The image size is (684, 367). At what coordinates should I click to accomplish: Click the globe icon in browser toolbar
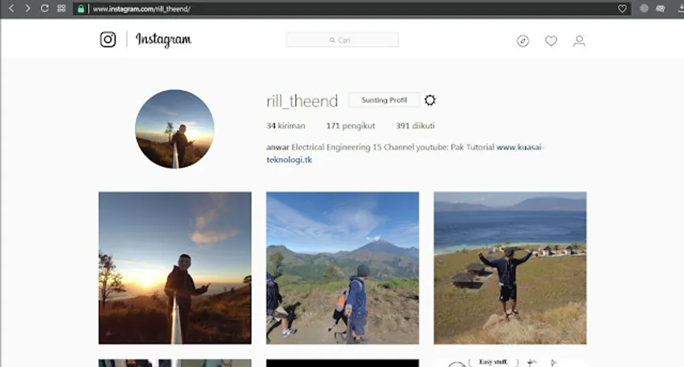(x=644, y=8)
